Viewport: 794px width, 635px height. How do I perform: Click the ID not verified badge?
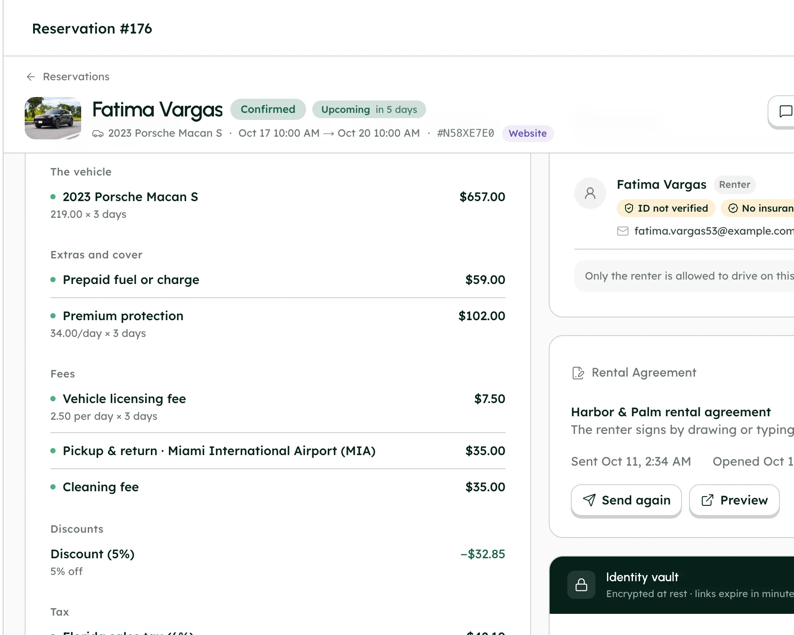(x=666, y=208)
